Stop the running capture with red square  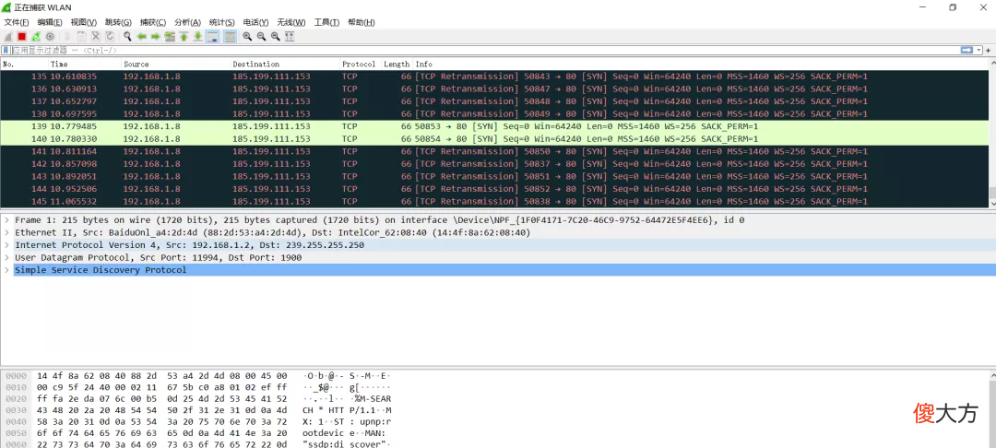tap(21, 37)
